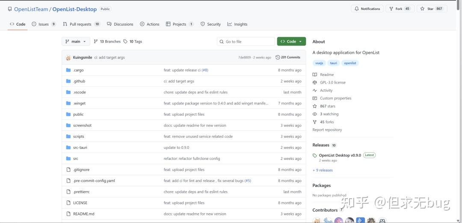
Task: Click the Go to file search field
Action: [x=246, y=41]
